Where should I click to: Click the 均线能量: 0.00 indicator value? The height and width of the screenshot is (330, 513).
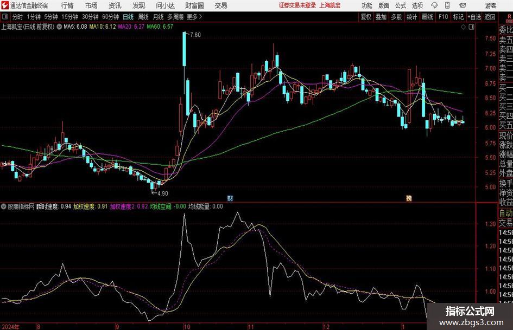[206, 206]
